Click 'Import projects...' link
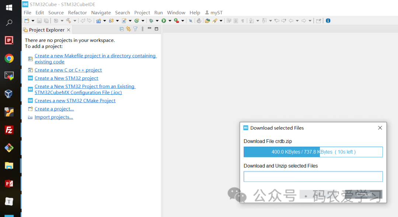 [x=53, y=117]
